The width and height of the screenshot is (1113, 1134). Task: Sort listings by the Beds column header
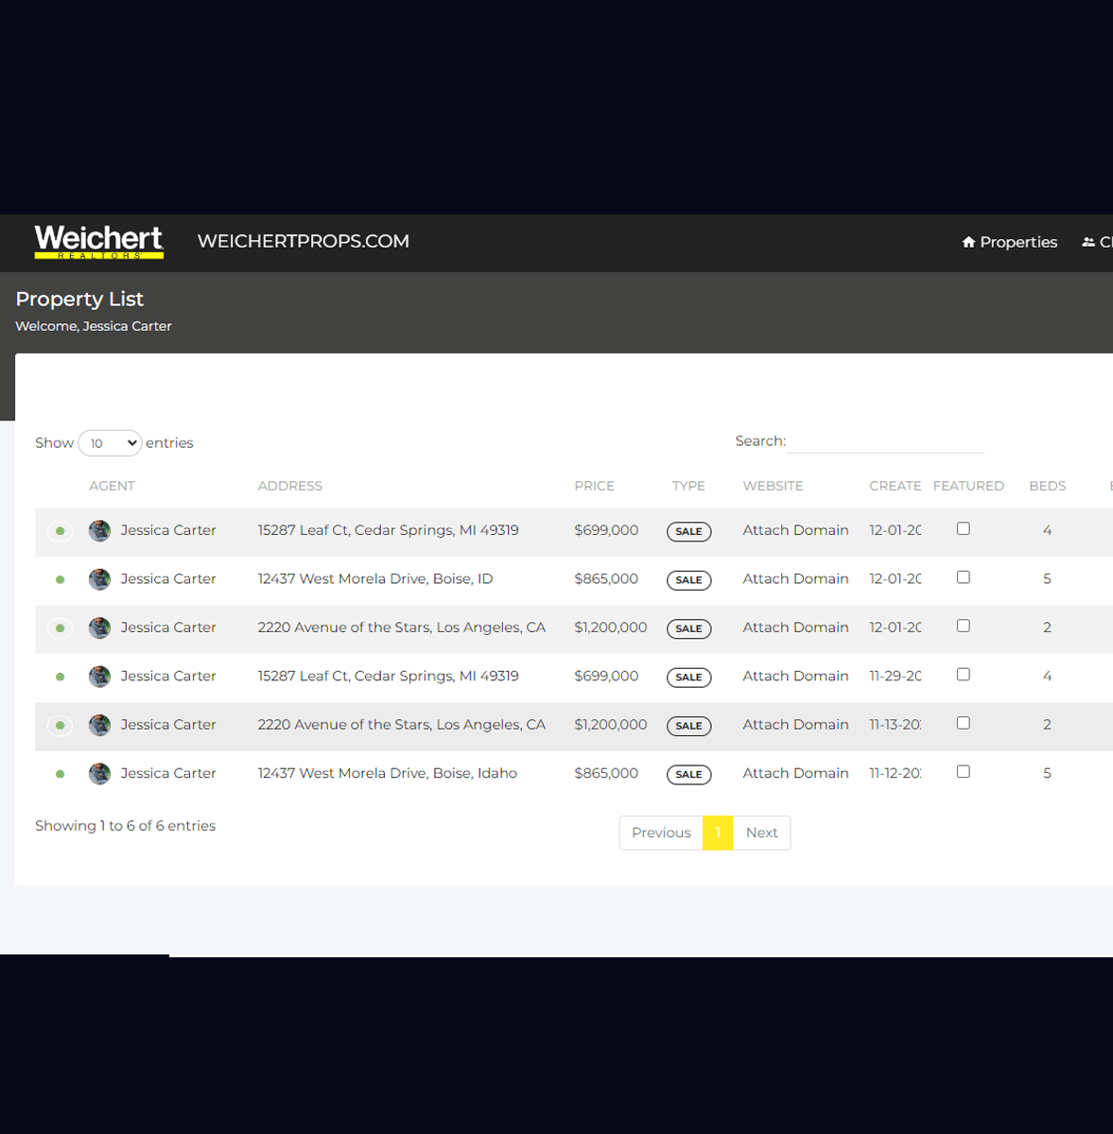point(1047,486)
